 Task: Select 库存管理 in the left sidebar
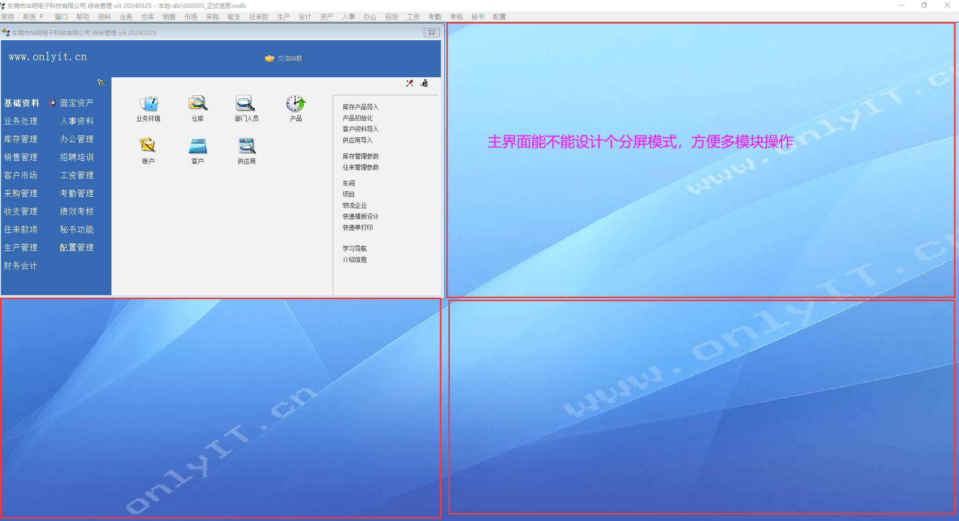point(21,139)
